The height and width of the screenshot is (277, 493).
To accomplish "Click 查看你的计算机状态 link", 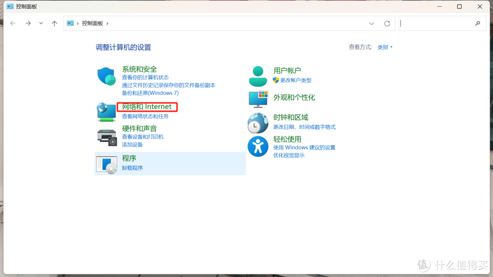I will coord(145,77).
